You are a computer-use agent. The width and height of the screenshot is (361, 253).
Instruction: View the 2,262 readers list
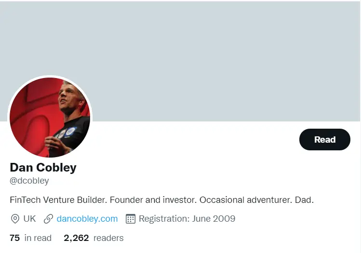(x=94, y=238)
